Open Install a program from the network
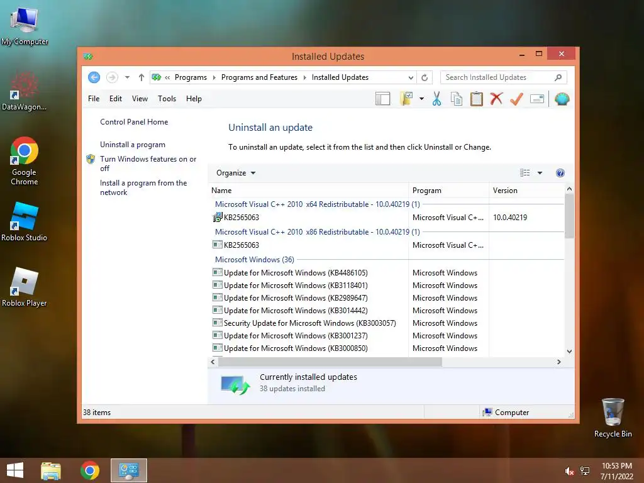This screenshot has width=644, height=483. point(143,187)
